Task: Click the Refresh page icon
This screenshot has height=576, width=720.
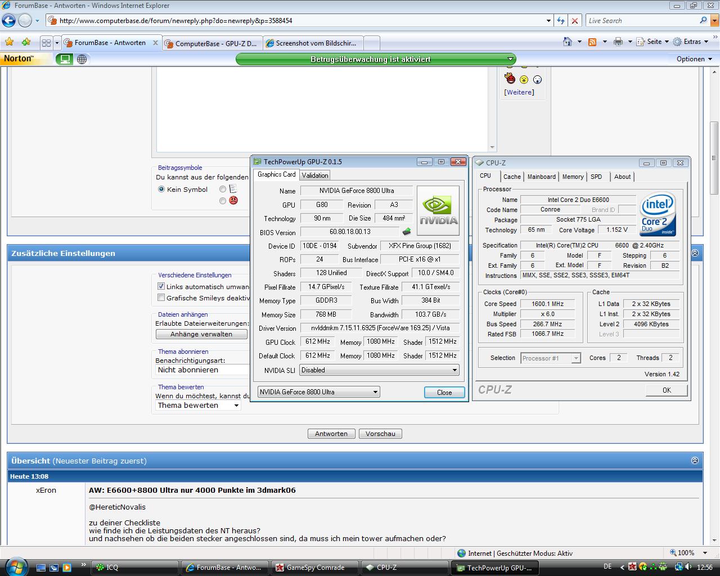Action: point(561,21)
